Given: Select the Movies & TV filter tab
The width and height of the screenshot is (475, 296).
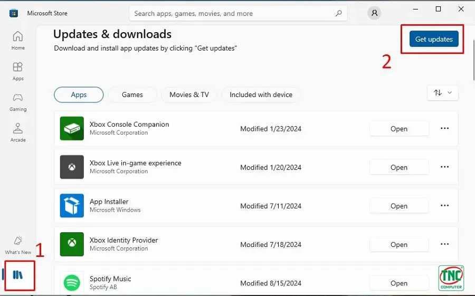Looking at the screenshot, I should pyautogui.click(x=189, y=94).
